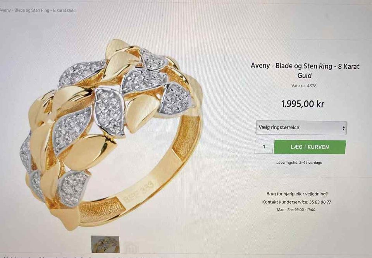Click the LÆG I KURVEN button

(x=310, y=147)
